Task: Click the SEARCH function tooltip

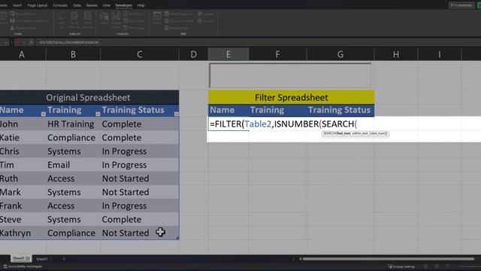Action: pyautogui.click(x=355, y=133)
